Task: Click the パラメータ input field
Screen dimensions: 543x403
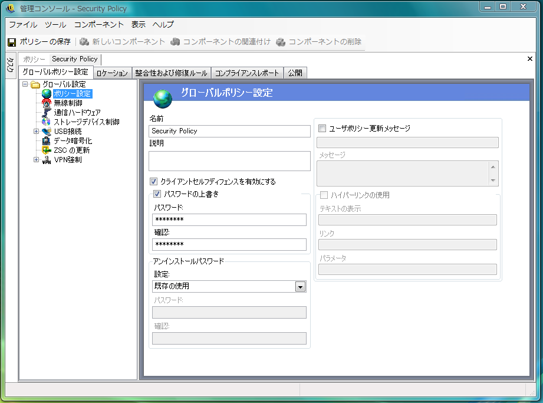Action: pos(407,270)
